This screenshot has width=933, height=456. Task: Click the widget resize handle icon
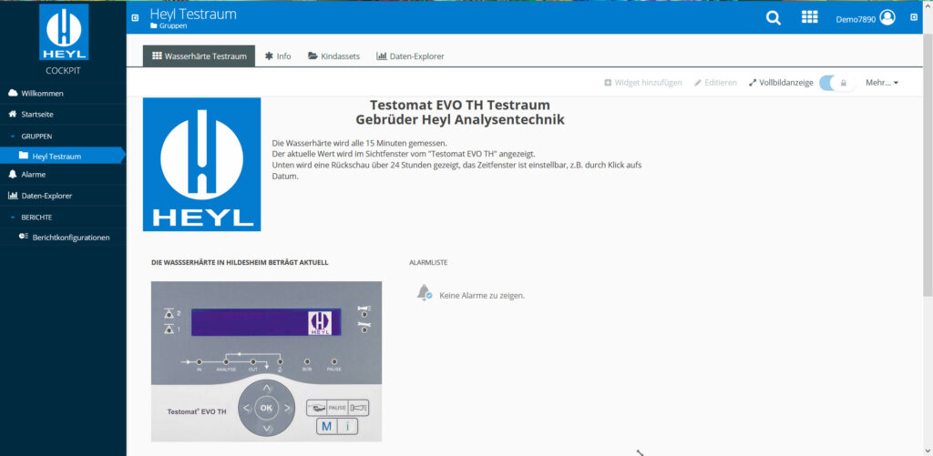(x=641, y=452)
